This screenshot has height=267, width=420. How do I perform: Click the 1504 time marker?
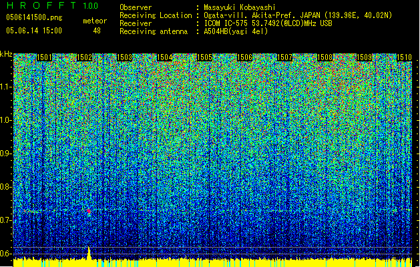click(164, 57)
